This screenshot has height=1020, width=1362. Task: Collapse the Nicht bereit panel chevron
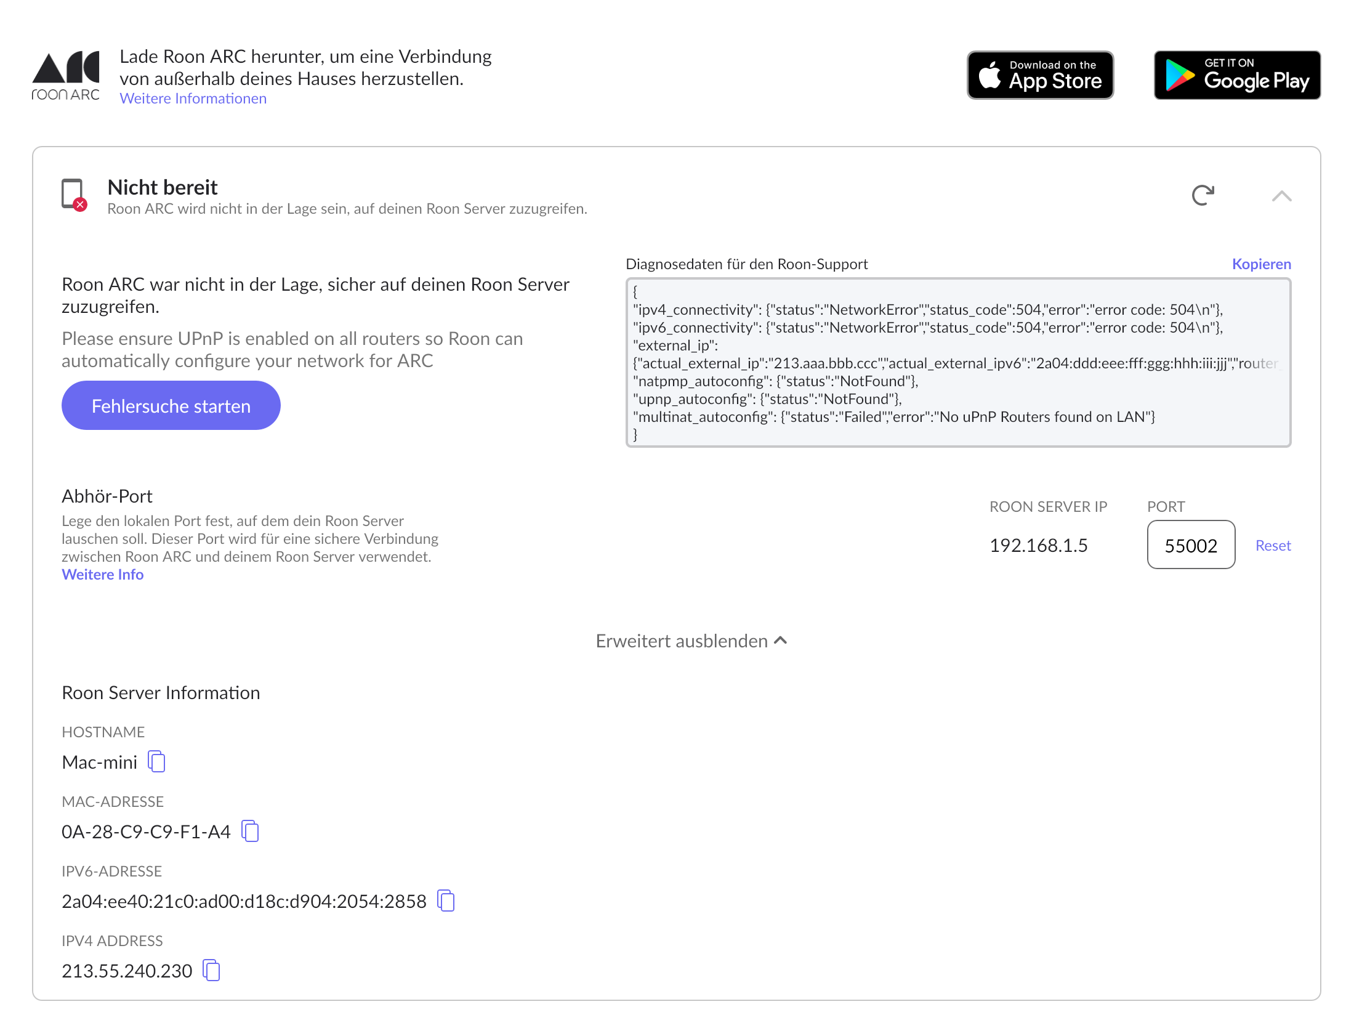point(1281,196)
